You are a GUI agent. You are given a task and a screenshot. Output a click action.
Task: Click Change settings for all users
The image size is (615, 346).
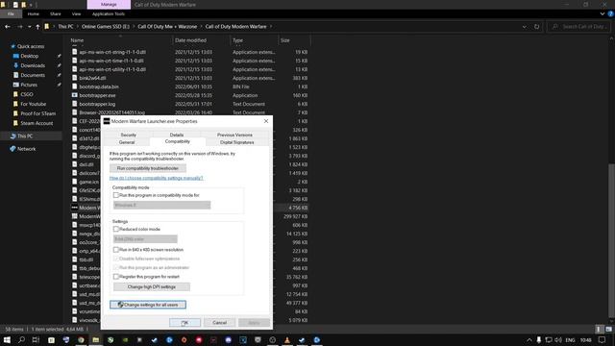point(148,305)
